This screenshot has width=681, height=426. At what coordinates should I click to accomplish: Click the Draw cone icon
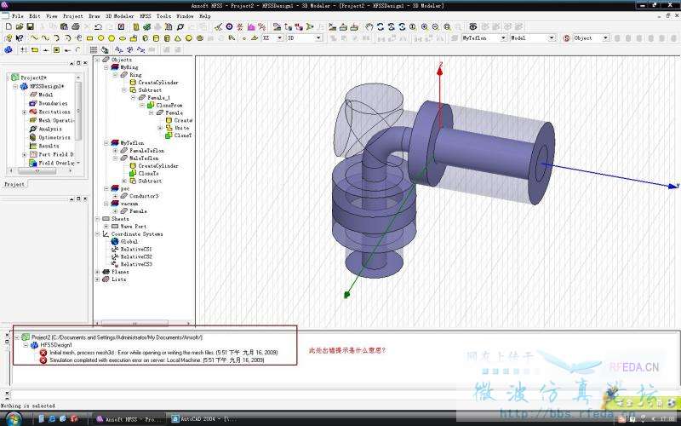click(x=178, y=38)
